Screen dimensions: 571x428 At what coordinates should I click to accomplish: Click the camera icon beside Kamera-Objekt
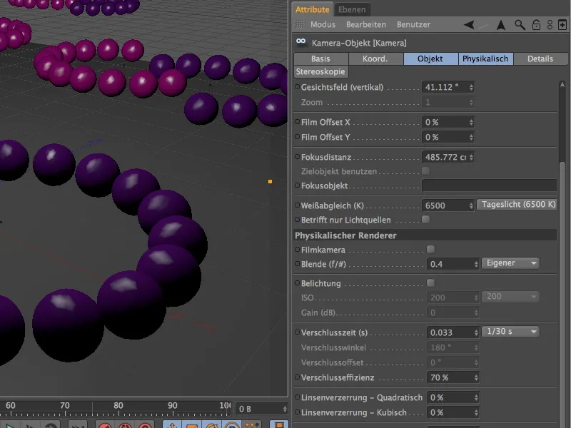click(301, 42)
